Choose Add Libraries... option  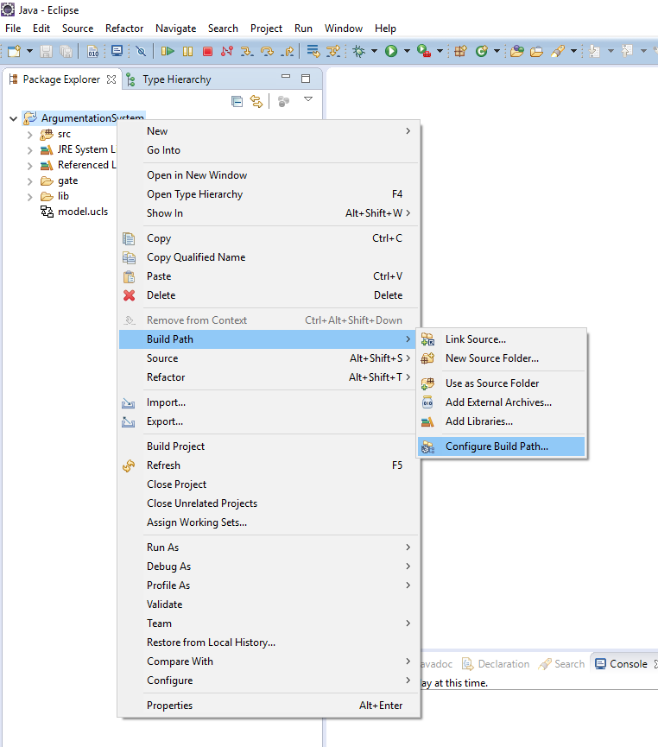point(501,421)
